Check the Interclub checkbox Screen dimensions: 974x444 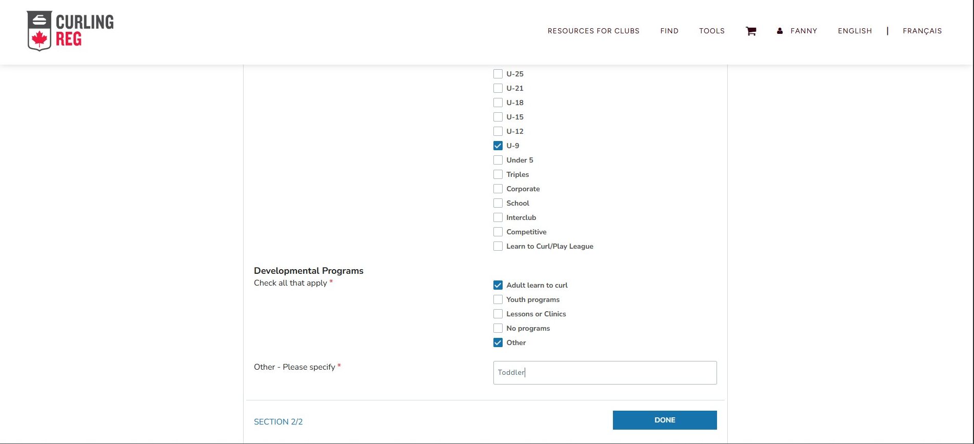(498, 217)
